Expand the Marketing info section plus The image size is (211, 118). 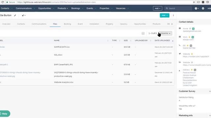(210, 115)
